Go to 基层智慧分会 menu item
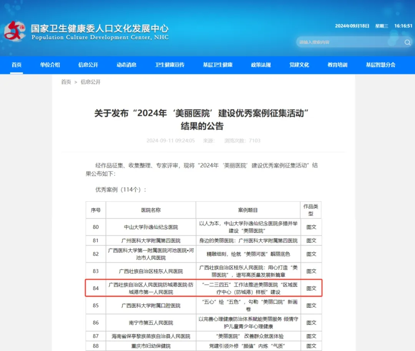 pos(380,65)
